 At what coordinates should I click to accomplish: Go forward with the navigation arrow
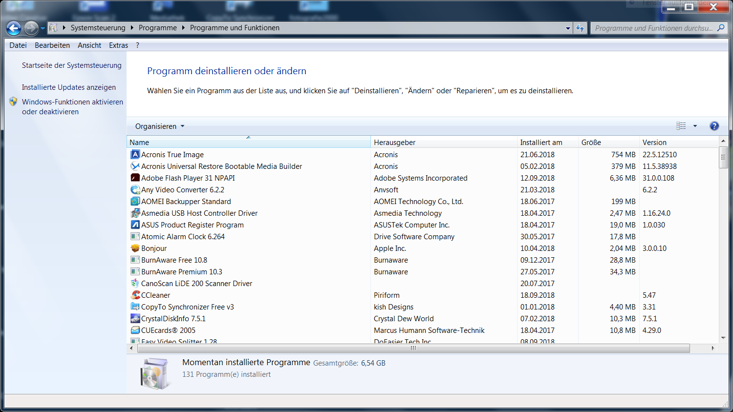coord(31,28)
